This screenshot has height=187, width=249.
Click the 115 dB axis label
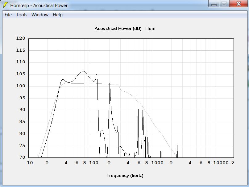pos(21,50)
